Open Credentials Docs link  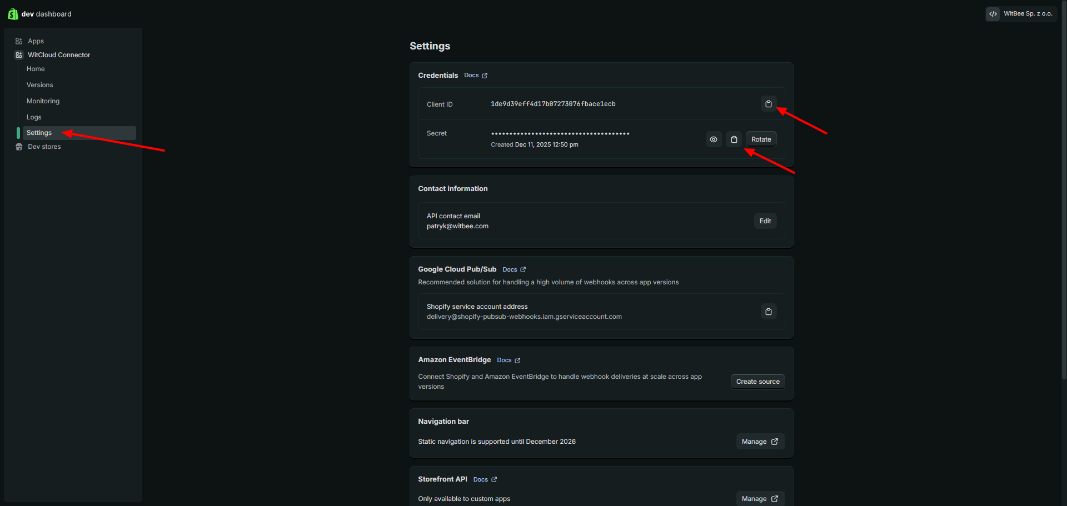475,76
